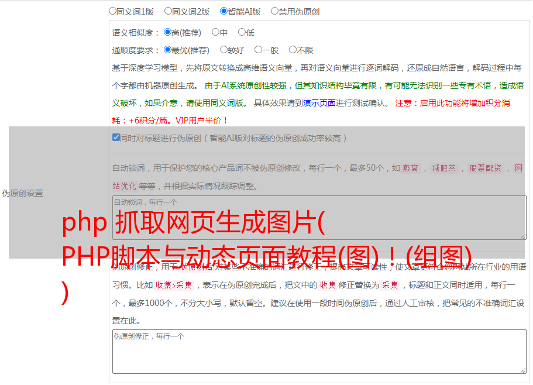Choose the 智能AI版 radio button

[x=223, y=11]
